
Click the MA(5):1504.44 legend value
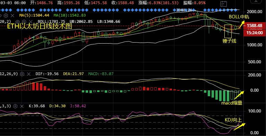[34, 16]
